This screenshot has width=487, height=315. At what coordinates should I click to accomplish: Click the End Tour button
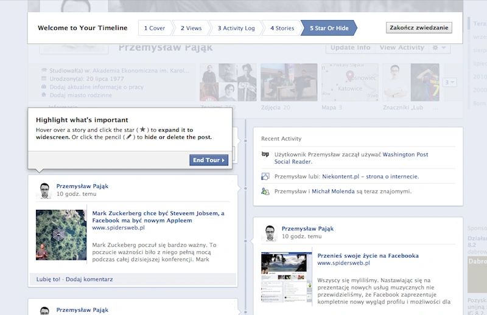(209, 160)
